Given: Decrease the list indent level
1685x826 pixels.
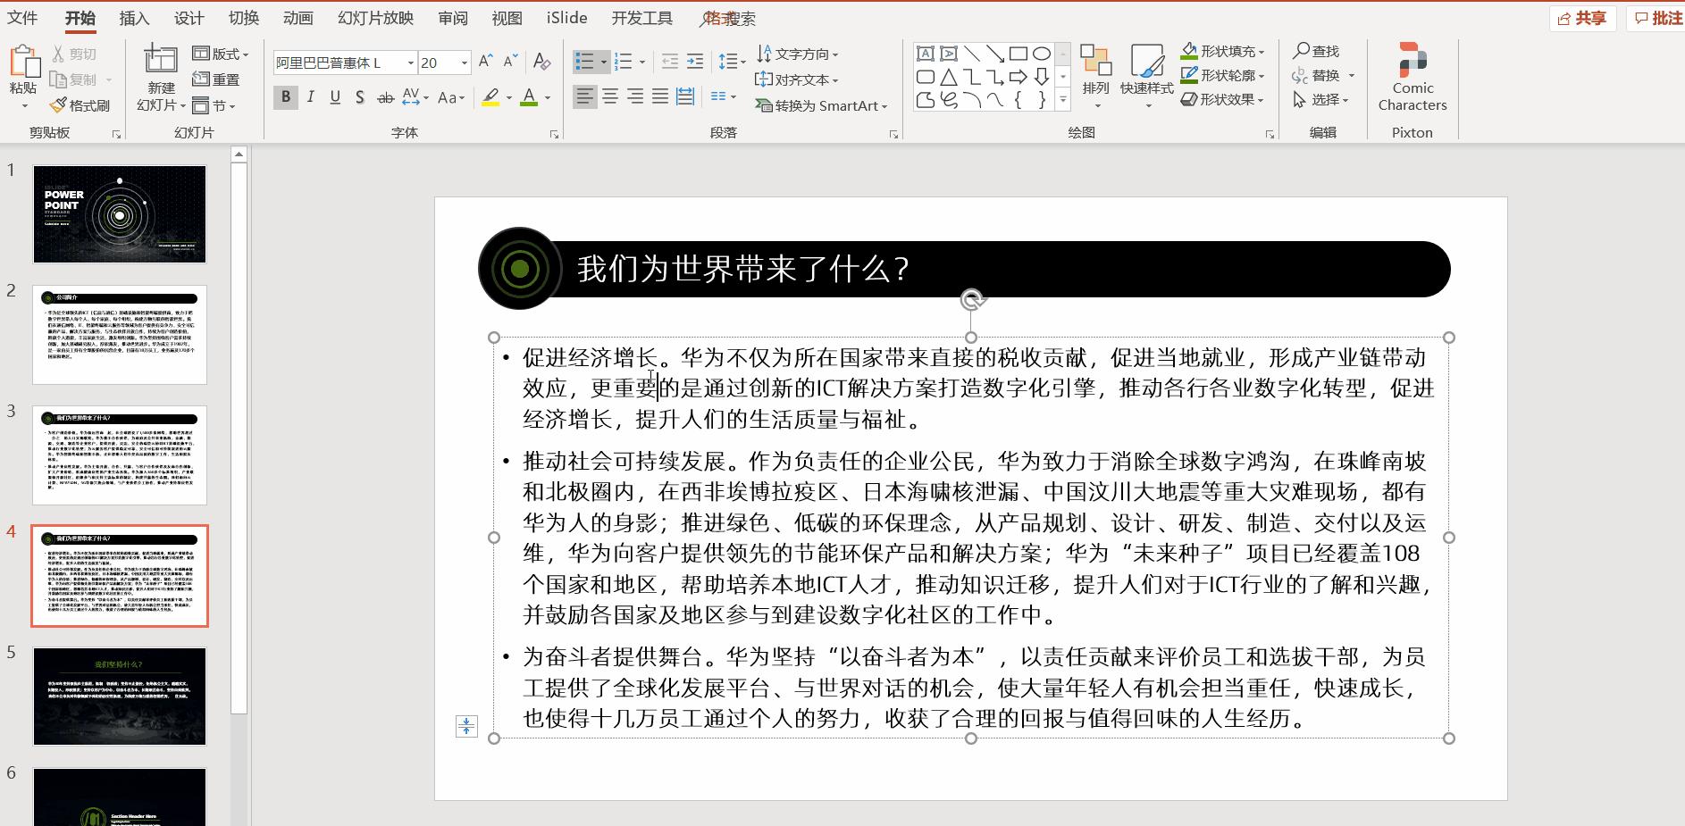Looking at the screenshot, I should click(670, 62).
